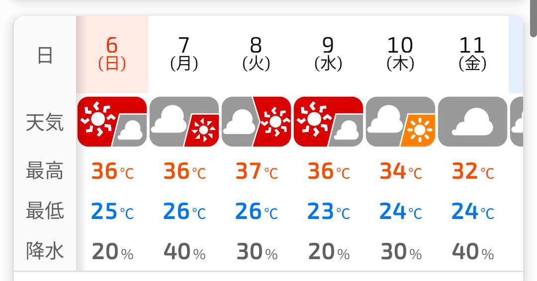Click the cloudy-then-sunny weather icon for the 7th
The height and width of the screenshot is (281, 537).
(x=184, y=122)
